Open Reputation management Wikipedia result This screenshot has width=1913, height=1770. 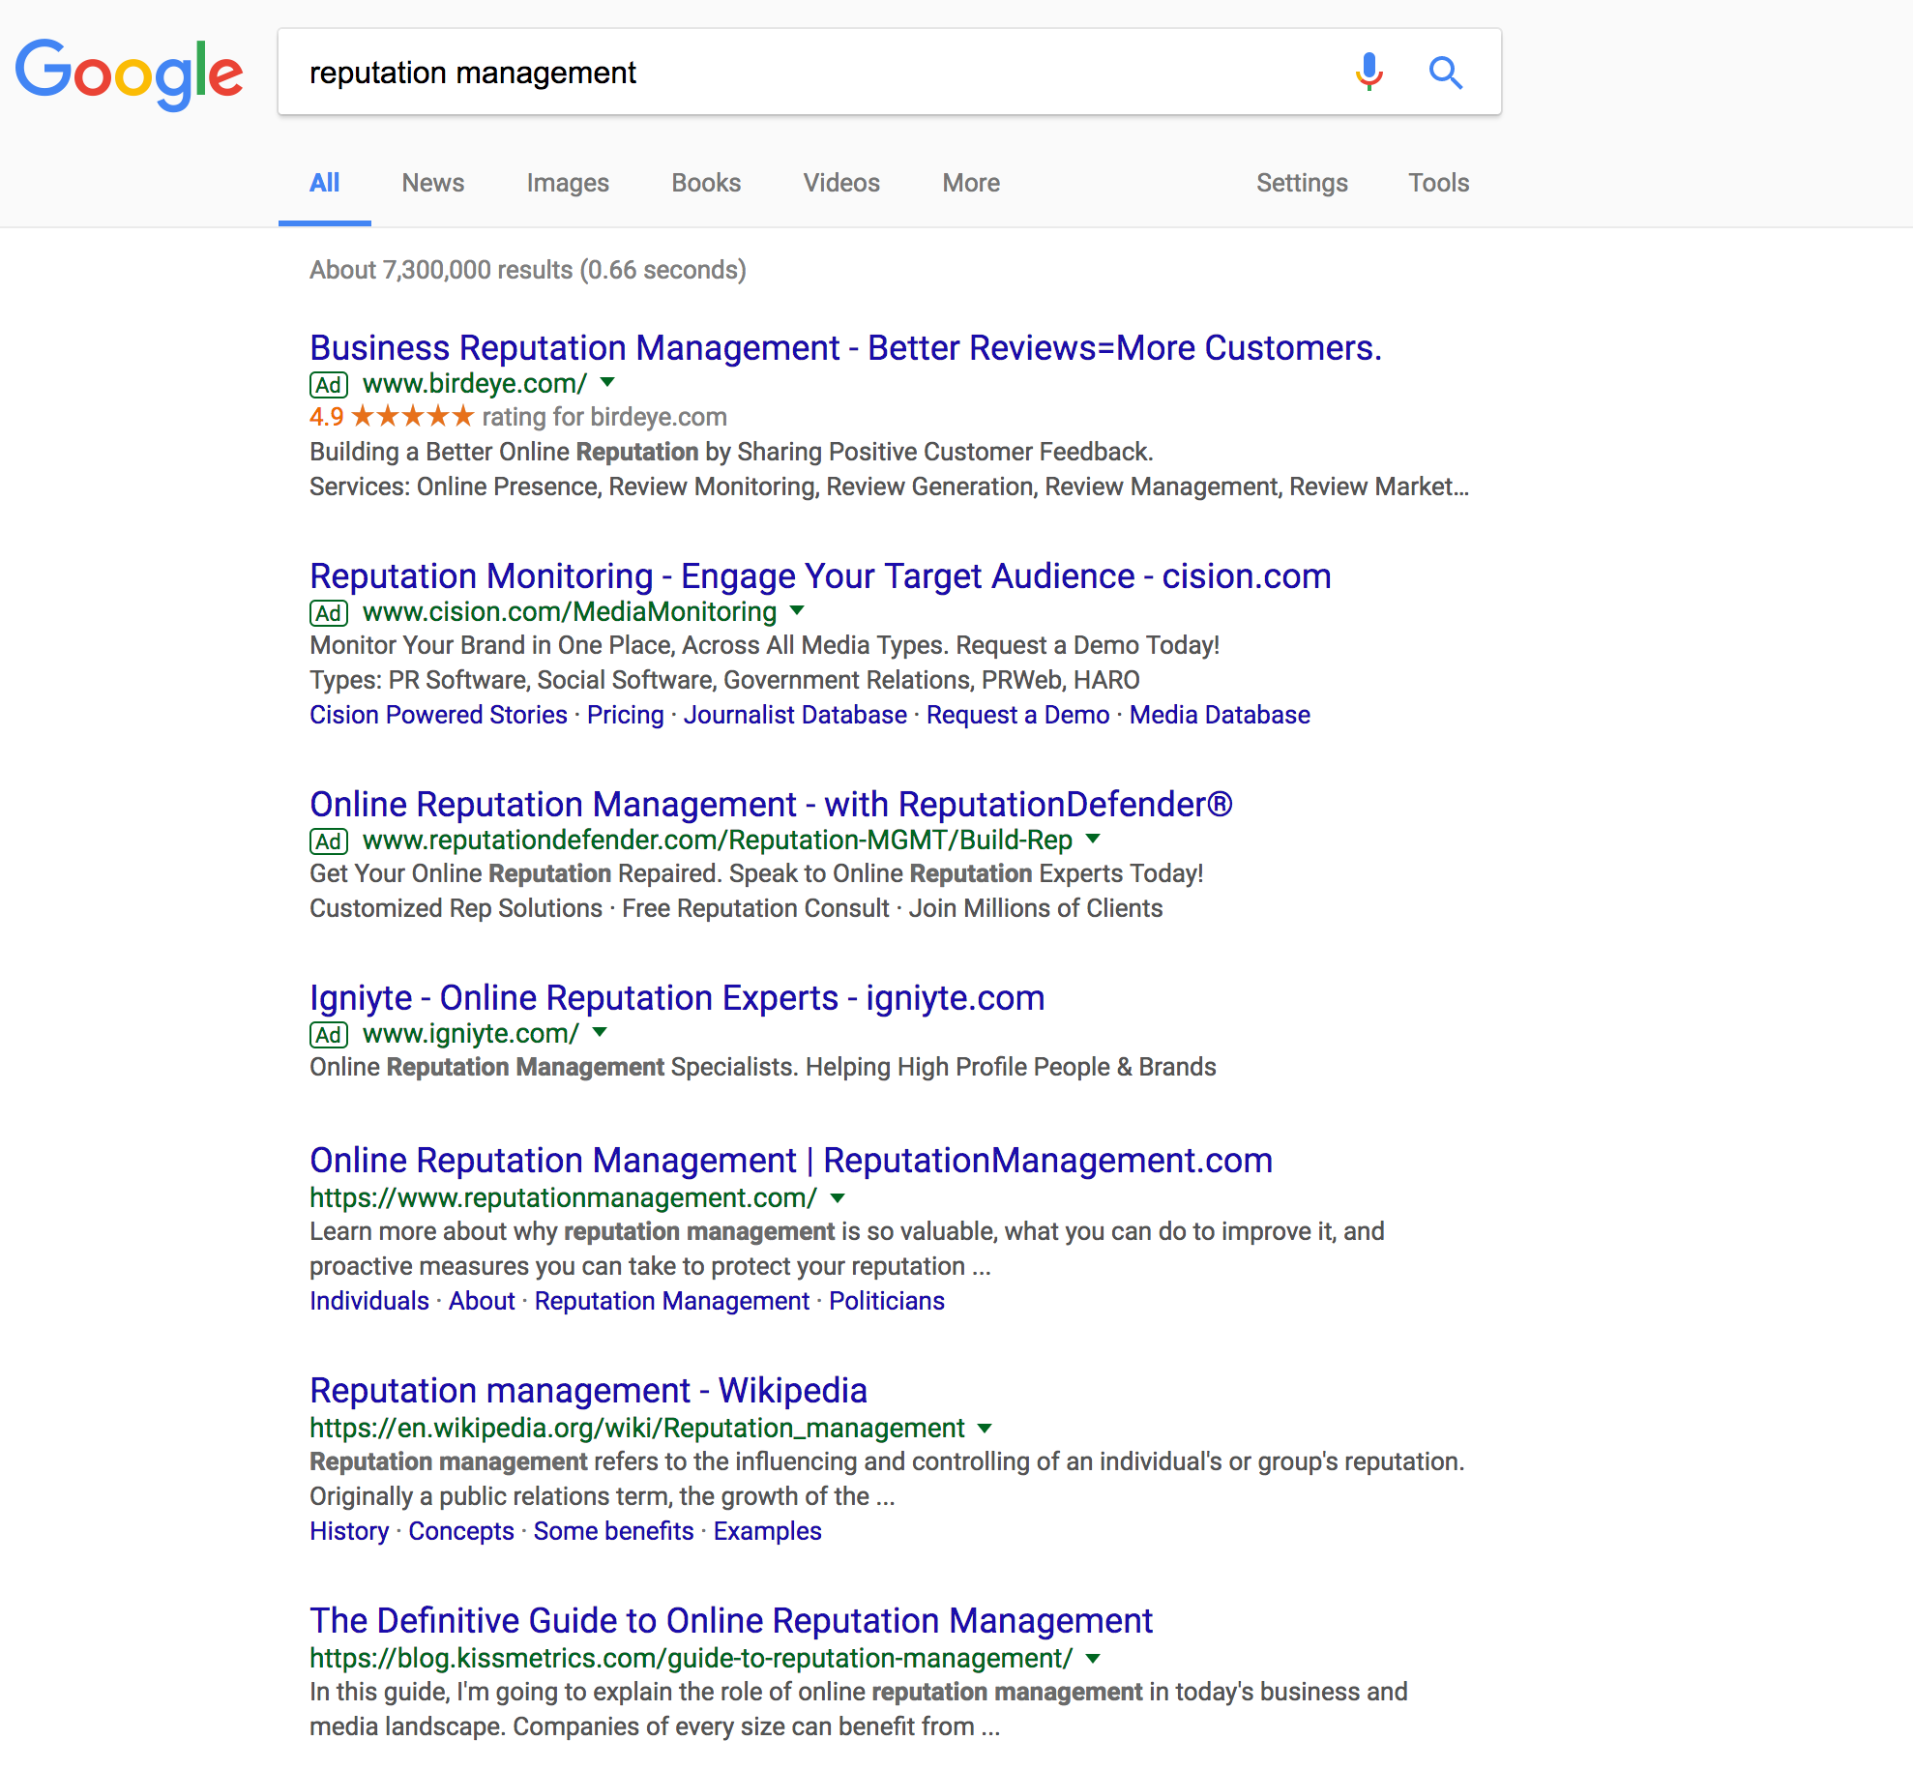tap(588, 1391)
